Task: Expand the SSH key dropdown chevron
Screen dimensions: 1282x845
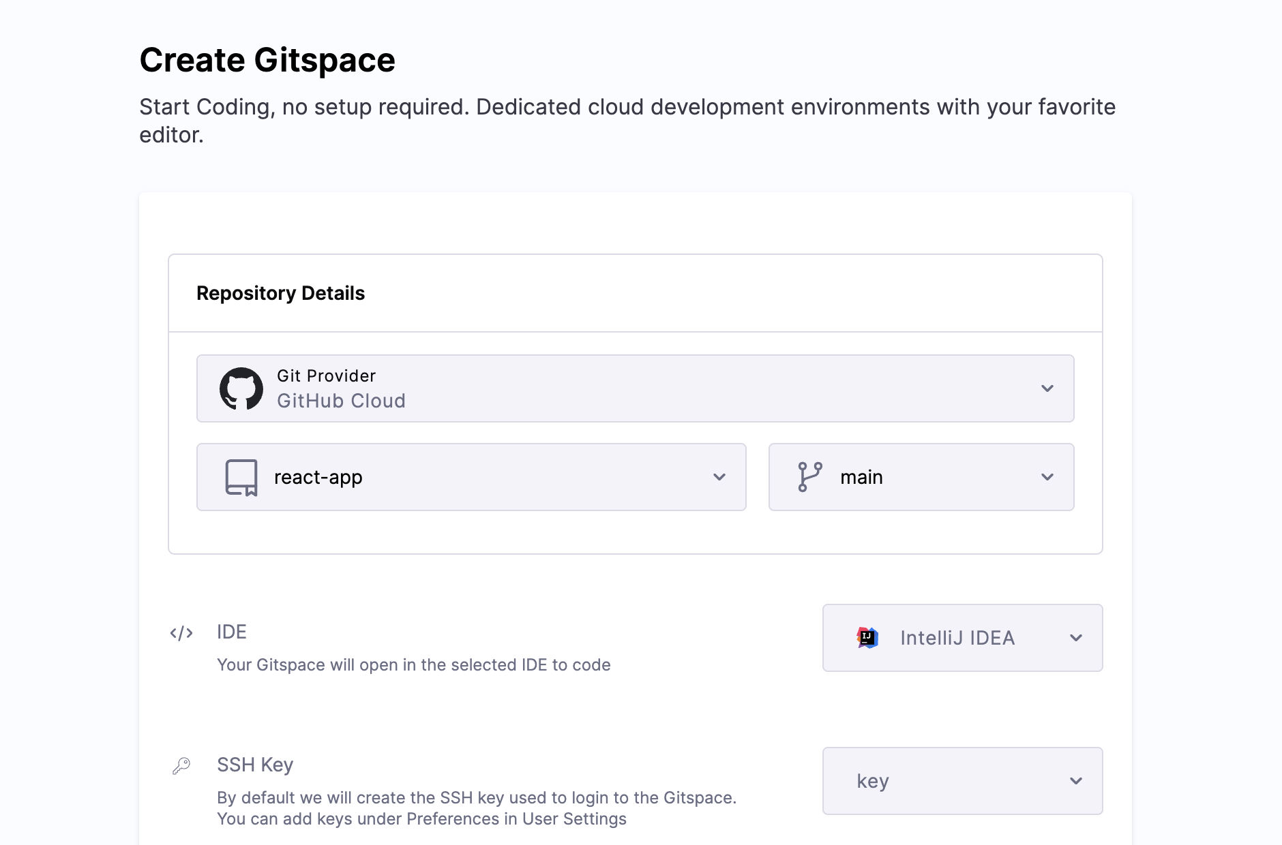Action: [1076, 781]
